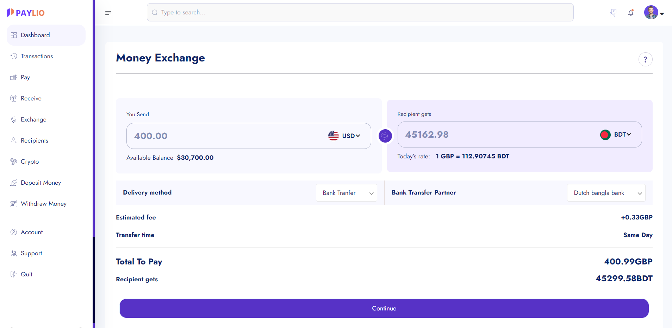
Task: Click the Bangladesh flag icon
Action: (605, 135)
